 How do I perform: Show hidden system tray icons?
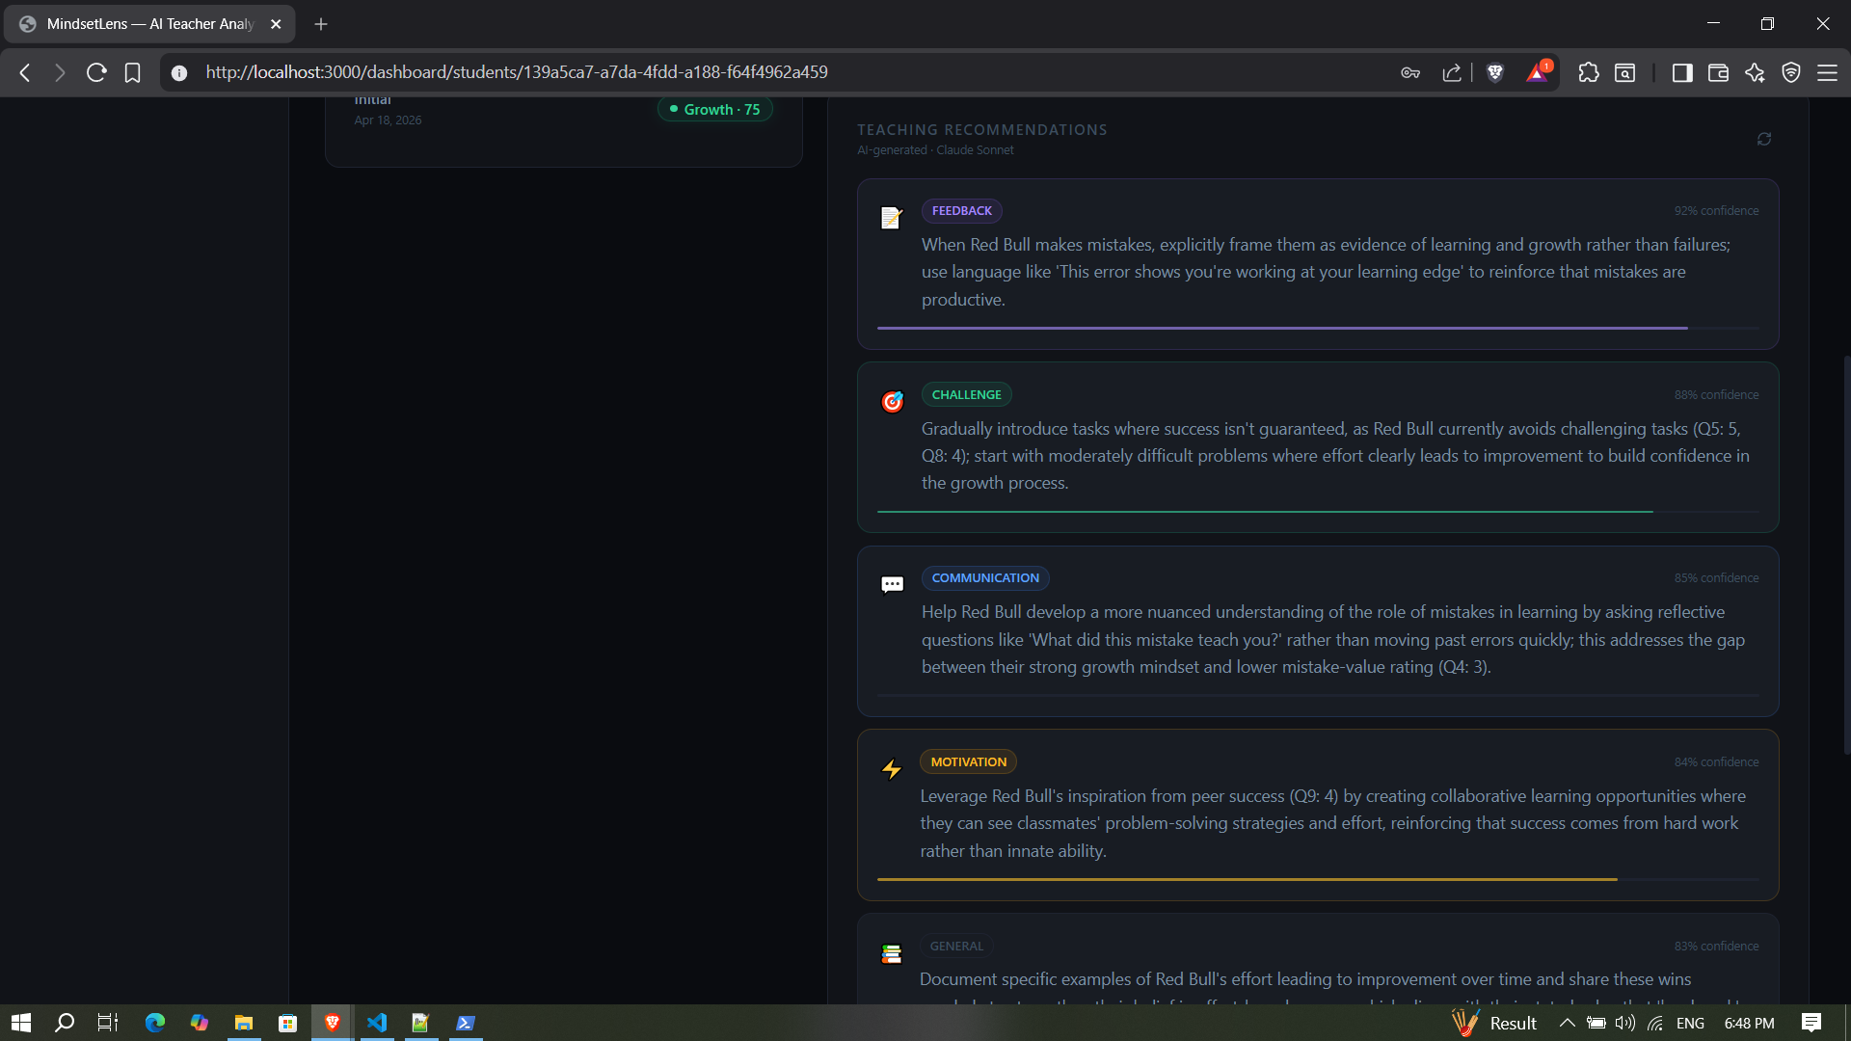pos(1567,1023)
